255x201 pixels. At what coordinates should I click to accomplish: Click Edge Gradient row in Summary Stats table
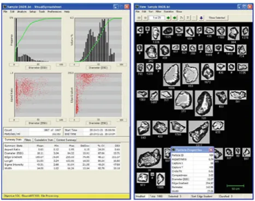coord(62,157)
